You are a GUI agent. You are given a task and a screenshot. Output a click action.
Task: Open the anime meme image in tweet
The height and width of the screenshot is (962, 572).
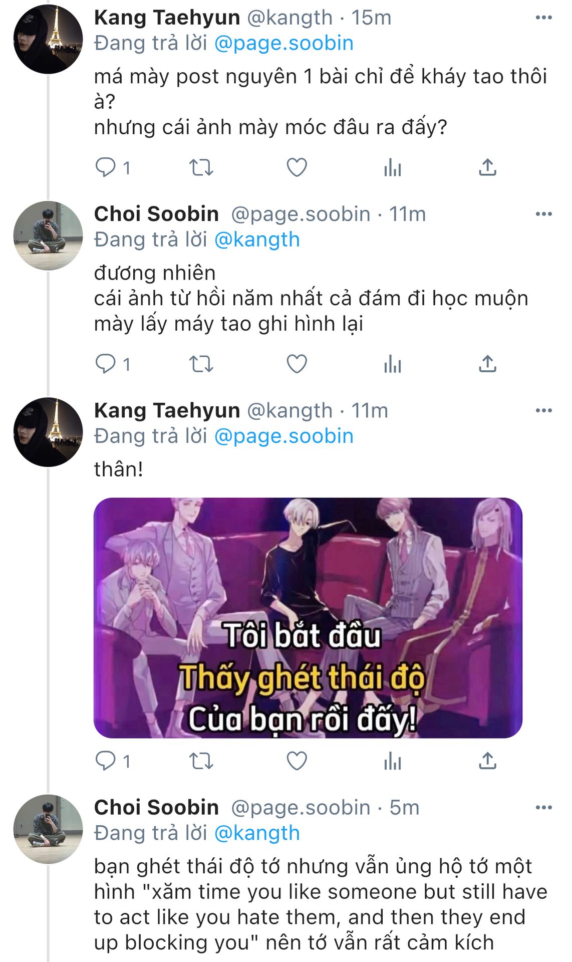(308, 618)
